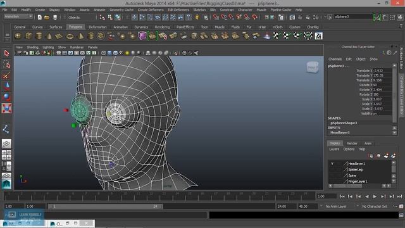
Task: Click the smooth shade all panel icon
Action: [x=109, y=53]
